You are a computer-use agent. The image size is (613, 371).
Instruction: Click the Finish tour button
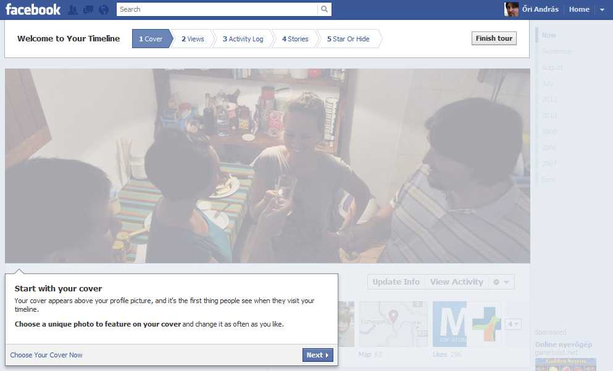coord(494,38)
